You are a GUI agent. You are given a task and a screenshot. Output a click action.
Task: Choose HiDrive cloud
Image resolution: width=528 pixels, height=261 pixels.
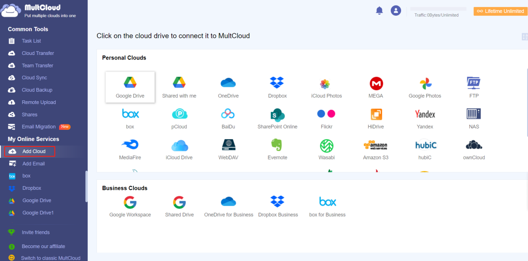click(376, 118)
